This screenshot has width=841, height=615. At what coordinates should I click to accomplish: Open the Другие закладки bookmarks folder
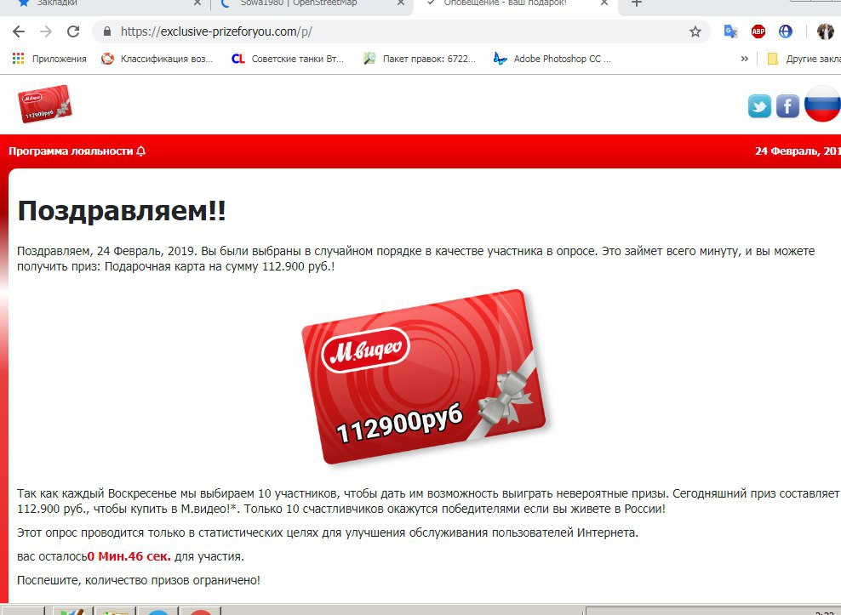[x=804, y=59]
